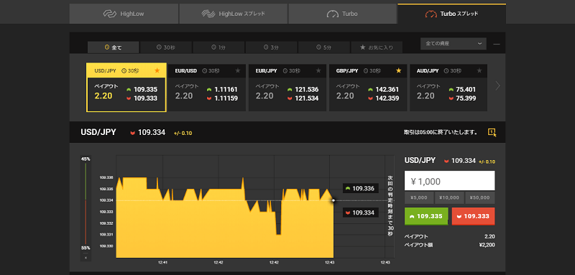Screen dimensions: 575x275
Task: Click the current price dot on chart
Action: (x=333, y=200)
